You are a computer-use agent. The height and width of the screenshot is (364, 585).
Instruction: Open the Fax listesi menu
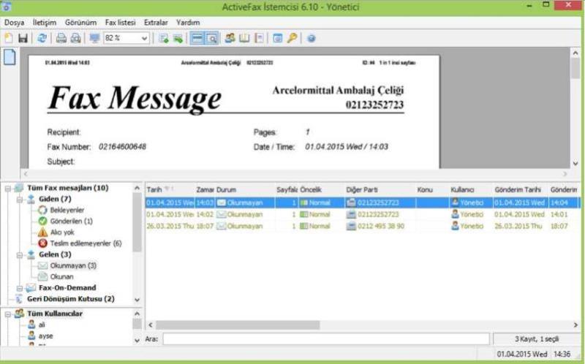click(x=120, y=23)
